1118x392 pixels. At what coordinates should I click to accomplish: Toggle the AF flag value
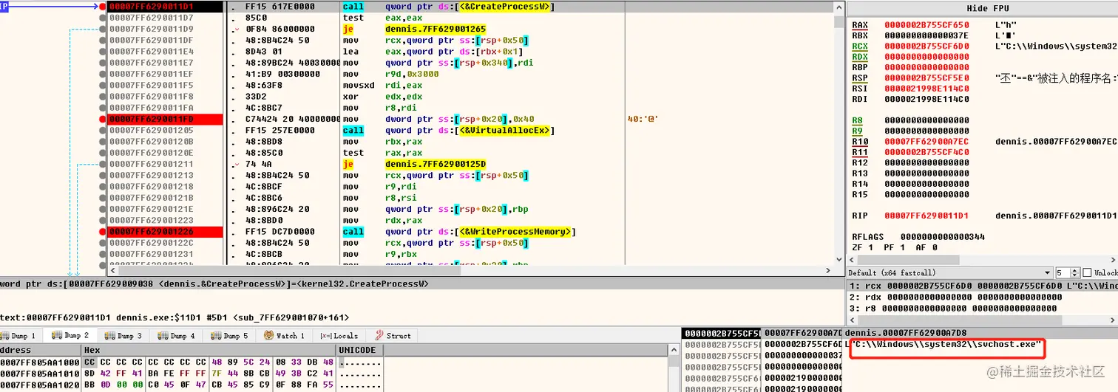coord(934,247)
